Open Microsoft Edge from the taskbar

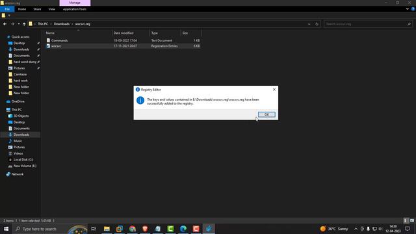[x=183, y=229]
